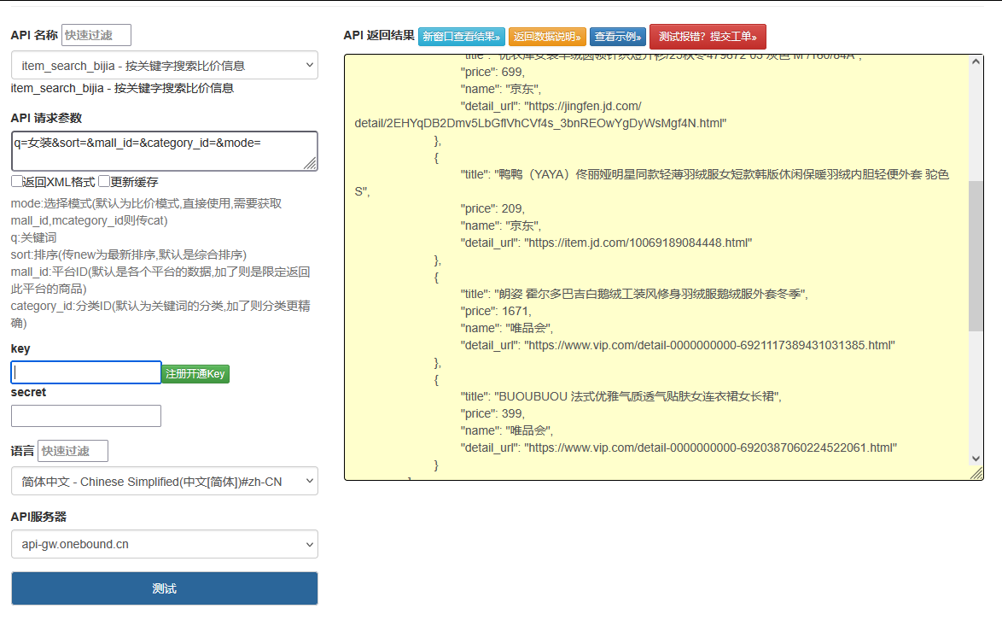Click the green 注册开通Key button
Screen dimensions: 1002x620
[195, 374]
